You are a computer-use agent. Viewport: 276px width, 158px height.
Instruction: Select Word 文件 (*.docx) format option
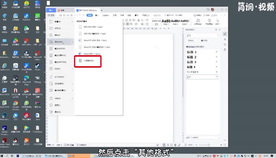pyautogui.click(x=92, y=53)
